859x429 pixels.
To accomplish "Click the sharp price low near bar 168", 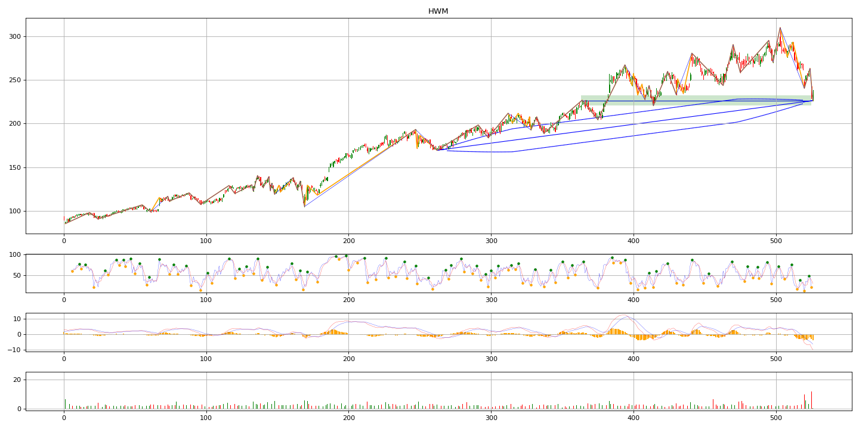I will point(304,206).
